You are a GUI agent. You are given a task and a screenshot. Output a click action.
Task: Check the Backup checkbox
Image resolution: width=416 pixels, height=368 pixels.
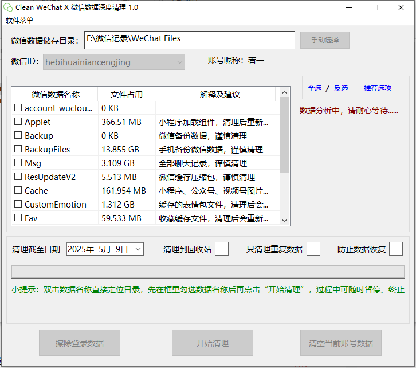[x=18, y=135]
